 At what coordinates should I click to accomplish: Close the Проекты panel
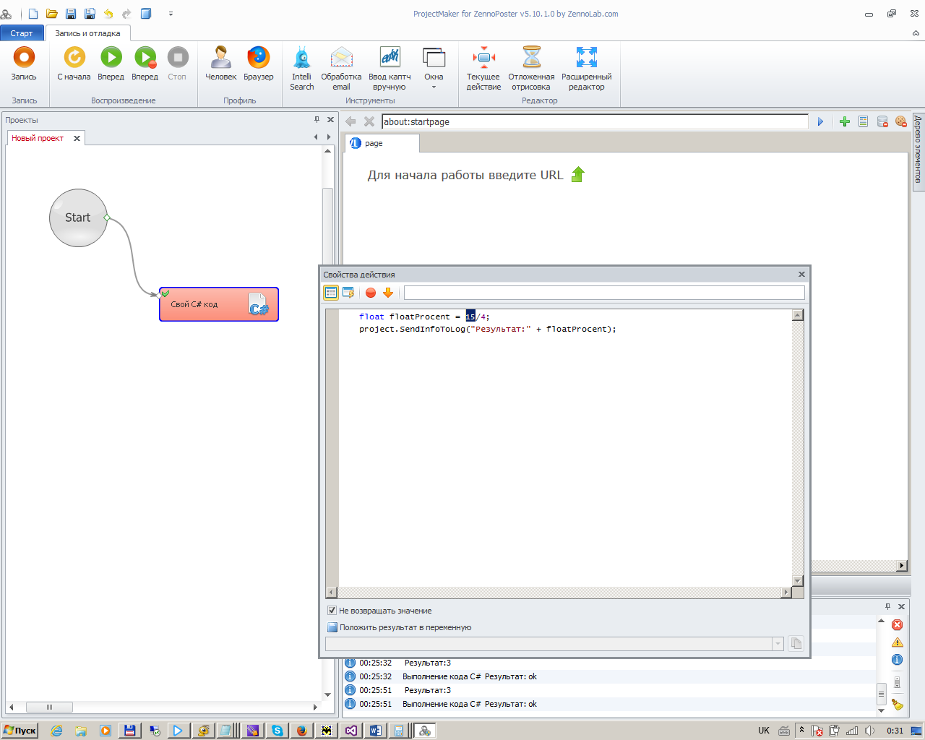[330, 120]
